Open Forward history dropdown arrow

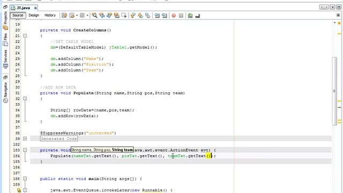click(87, 16)
